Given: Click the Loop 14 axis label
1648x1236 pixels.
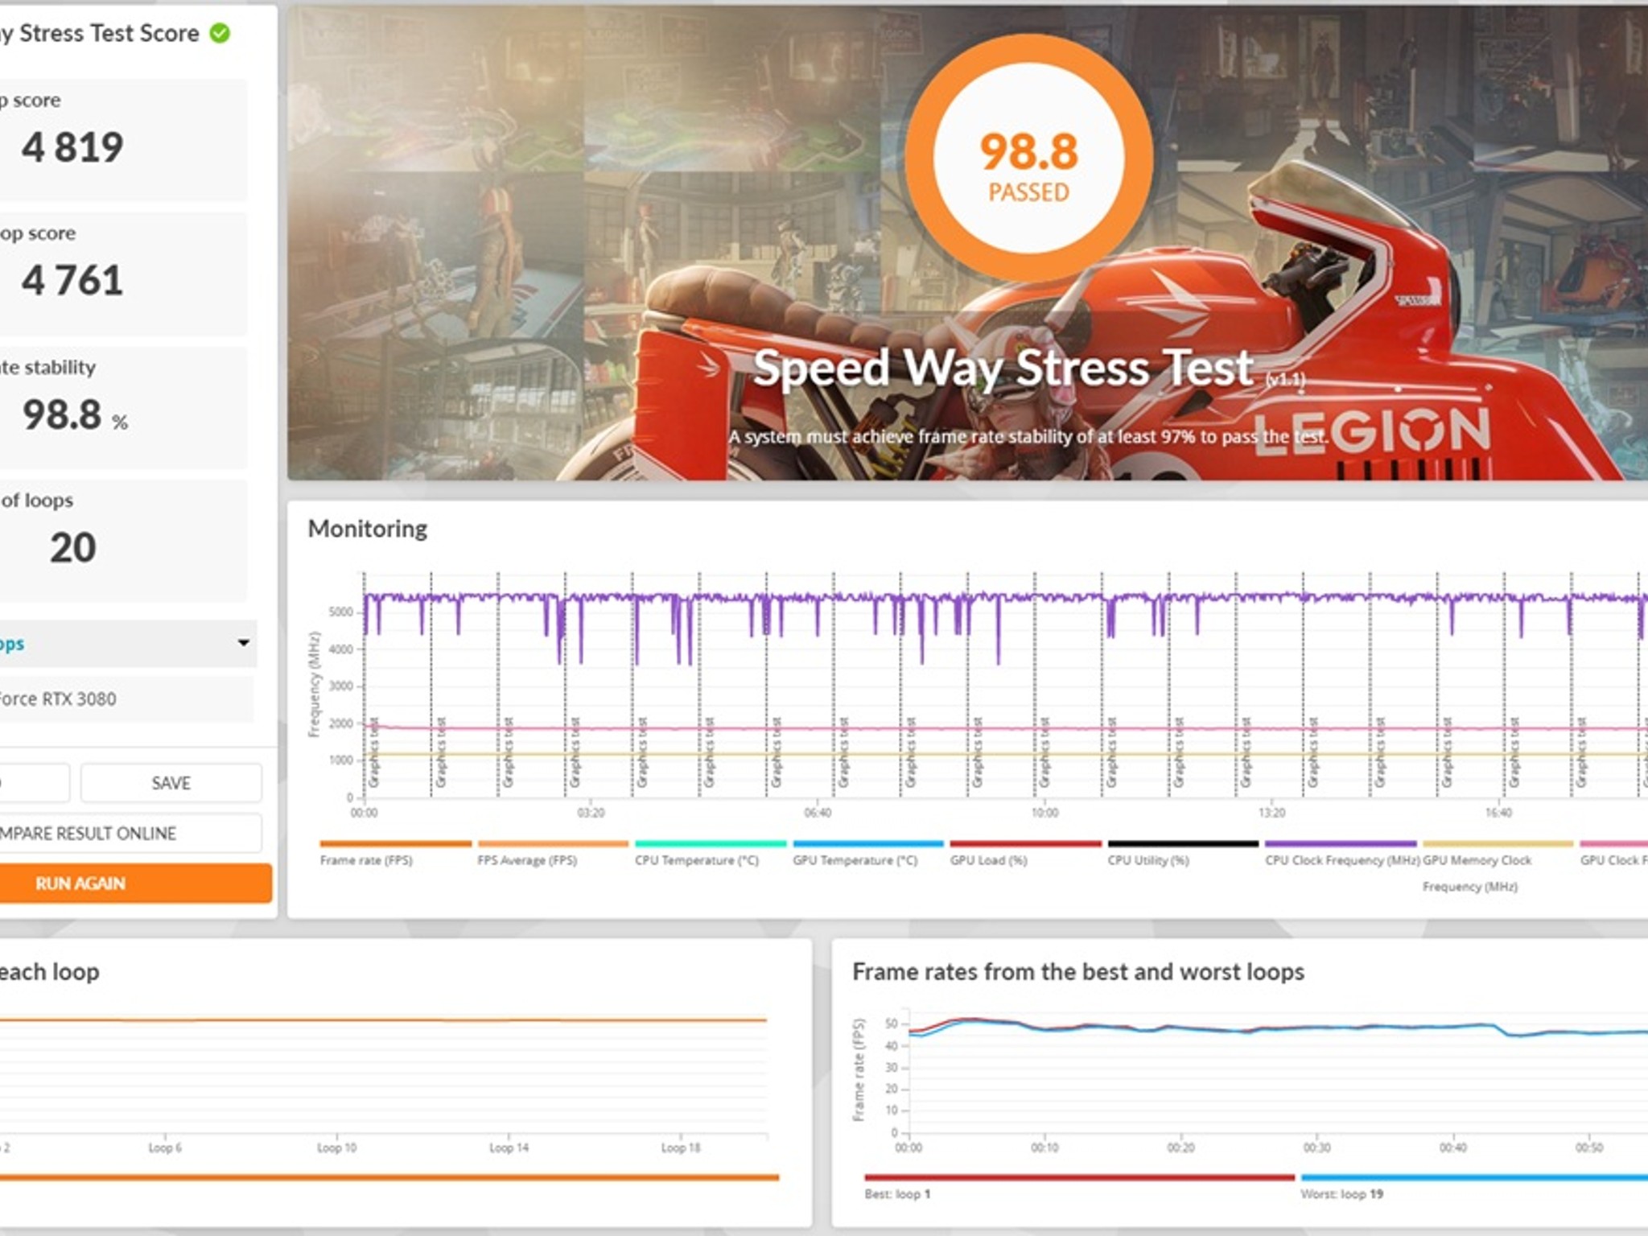Looking at the screenshot, I should point(509,1147).
